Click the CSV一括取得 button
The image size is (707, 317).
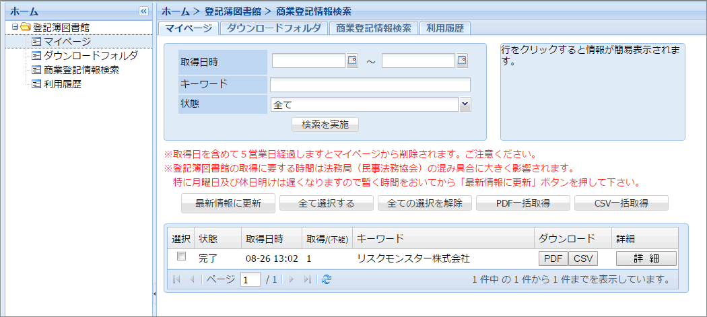[621, 203]
